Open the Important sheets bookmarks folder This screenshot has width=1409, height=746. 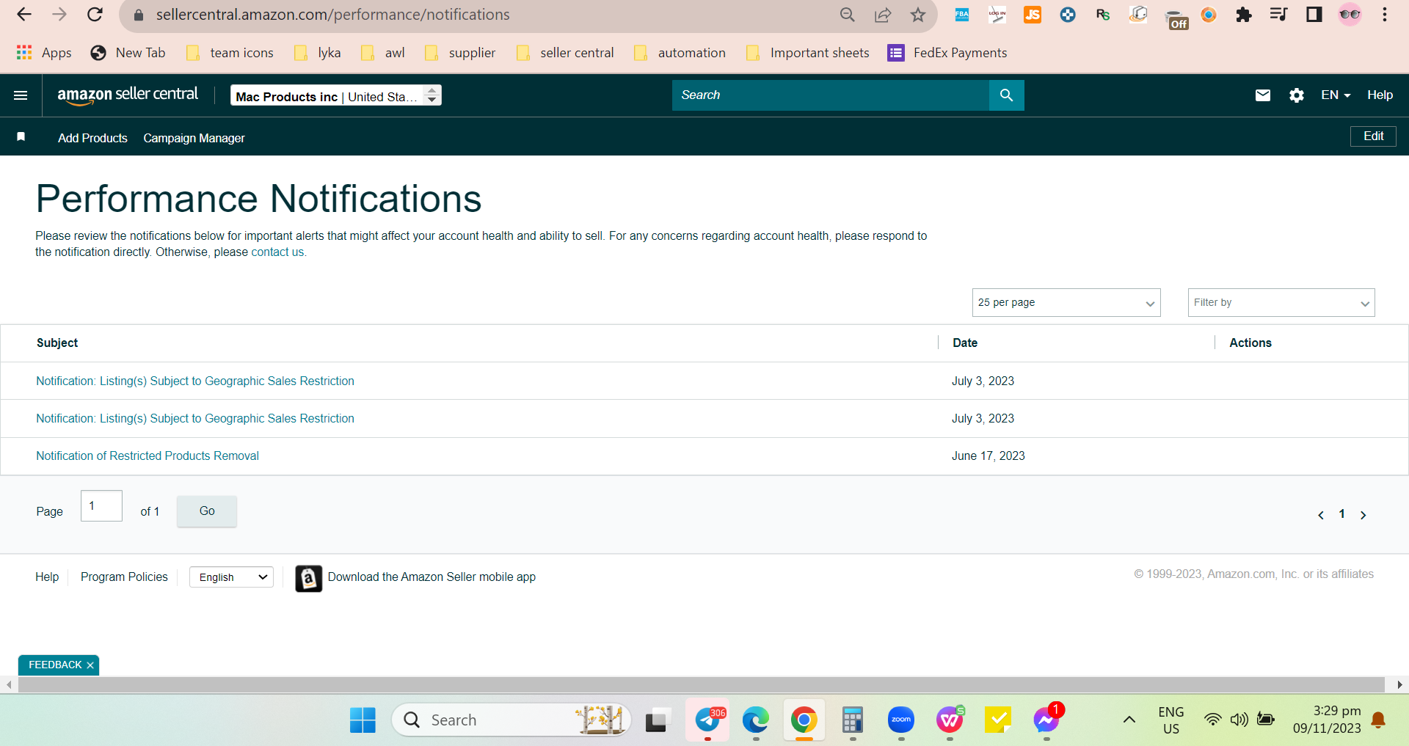pos(807,53)
